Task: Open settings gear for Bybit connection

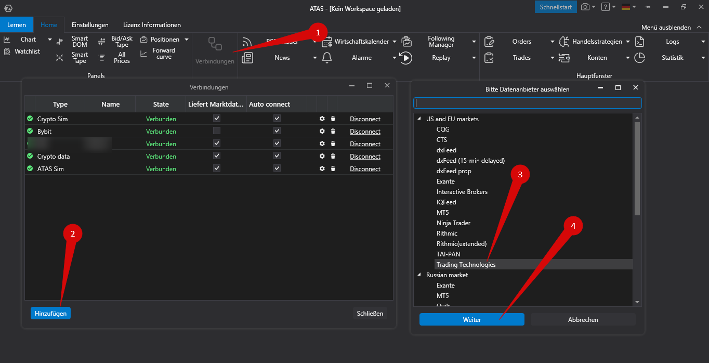Action: (x=322, y=132)
